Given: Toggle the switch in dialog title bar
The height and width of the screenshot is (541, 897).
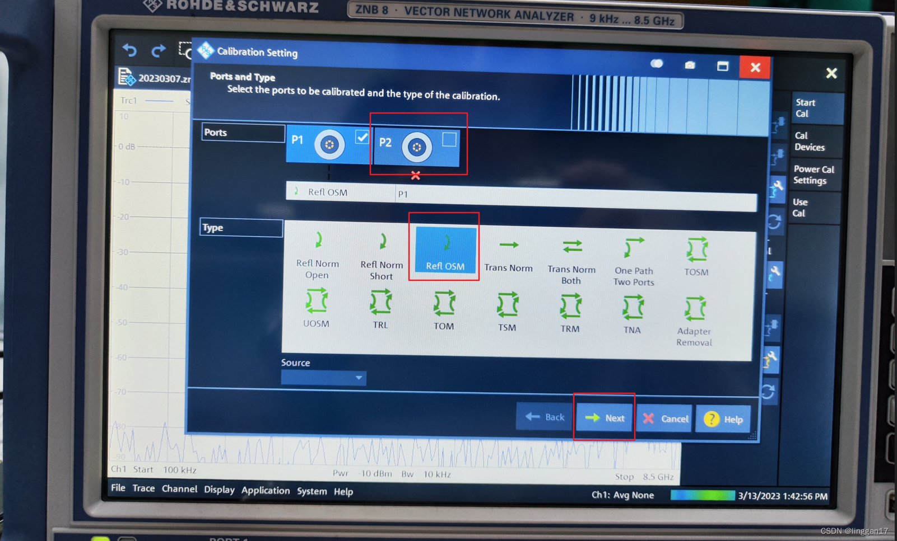Looking at the screenshot, I should point(657,64).
